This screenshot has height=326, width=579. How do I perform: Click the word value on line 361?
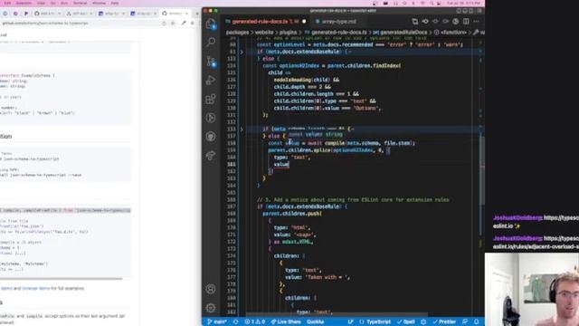pos(281,164)
